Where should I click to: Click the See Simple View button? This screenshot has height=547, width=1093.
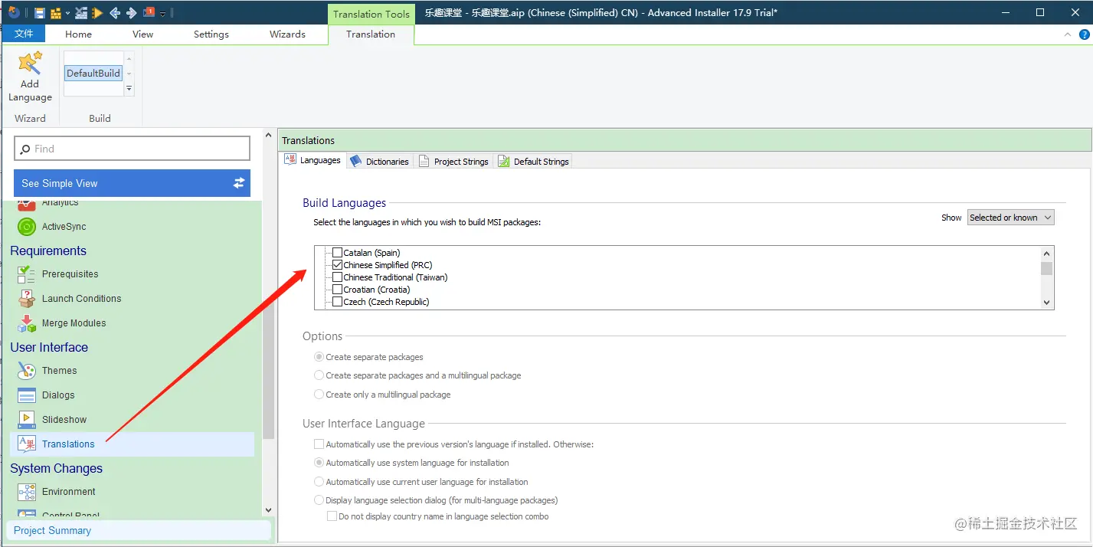[x=132, y=183]
